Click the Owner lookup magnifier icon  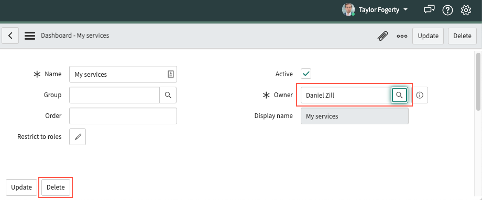[x=399, y=95]
